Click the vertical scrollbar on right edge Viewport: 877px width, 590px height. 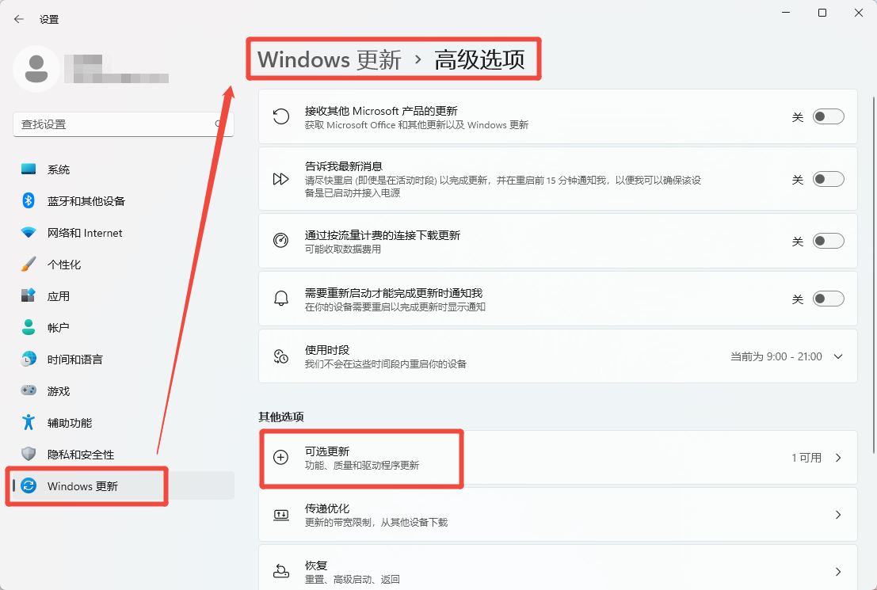tap(874, 275)
